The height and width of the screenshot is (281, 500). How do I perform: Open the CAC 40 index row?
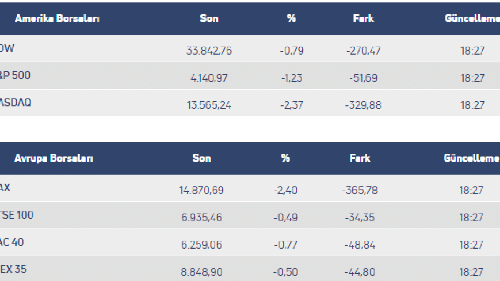[12, 242]
